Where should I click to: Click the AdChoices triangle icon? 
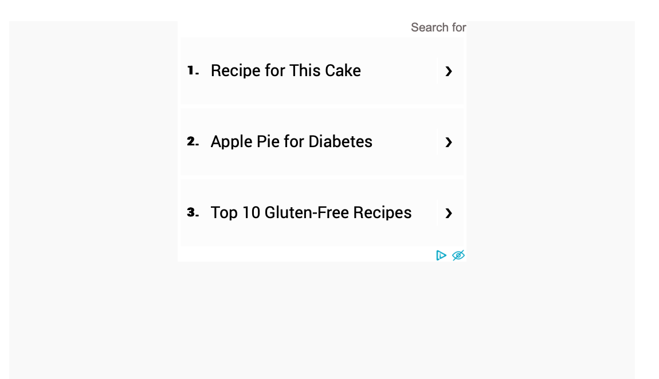pos(441,255)
